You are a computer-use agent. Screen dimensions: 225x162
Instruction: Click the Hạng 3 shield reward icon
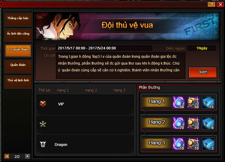[193, 144]
